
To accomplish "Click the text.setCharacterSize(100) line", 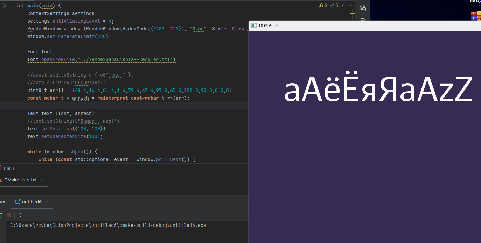I will tap(65, 136).
